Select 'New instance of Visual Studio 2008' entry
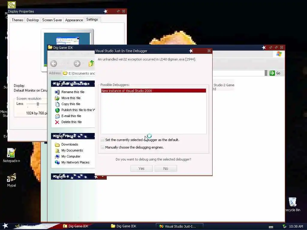 tap(153, 91)
